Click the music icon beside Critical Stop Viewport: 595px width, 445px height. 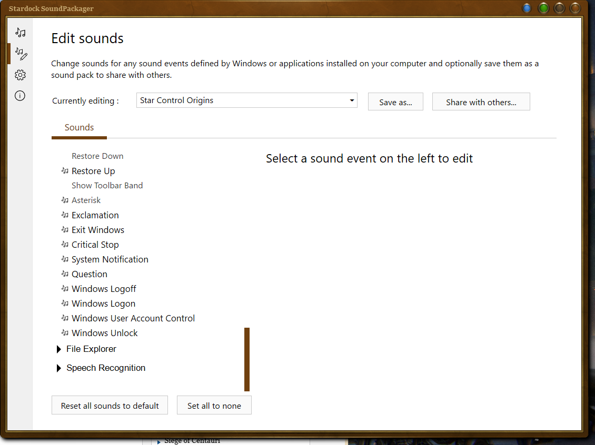pos(65,245)
